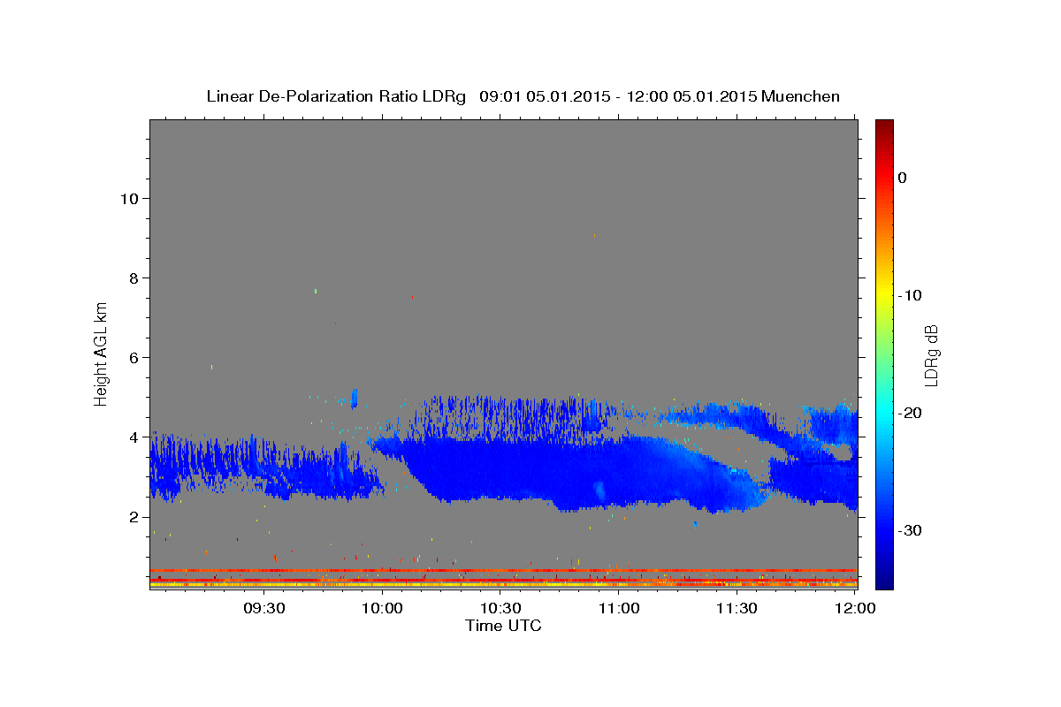Select the 12:00 time tick label
This screenshot has height=707, width=1061.
point(855,608)
